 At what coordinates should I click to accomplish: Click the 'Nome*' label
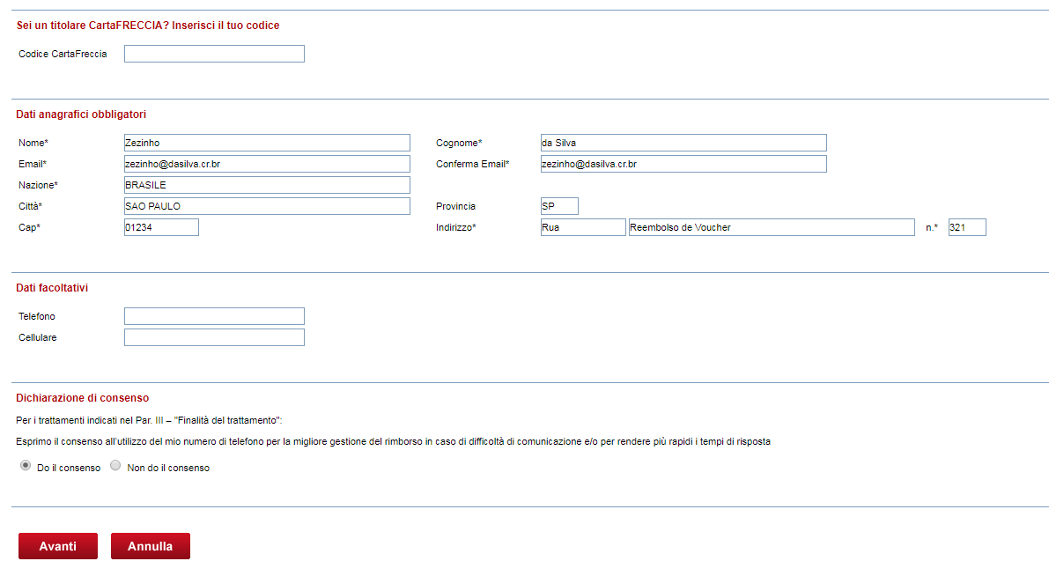tap(33, 143)
